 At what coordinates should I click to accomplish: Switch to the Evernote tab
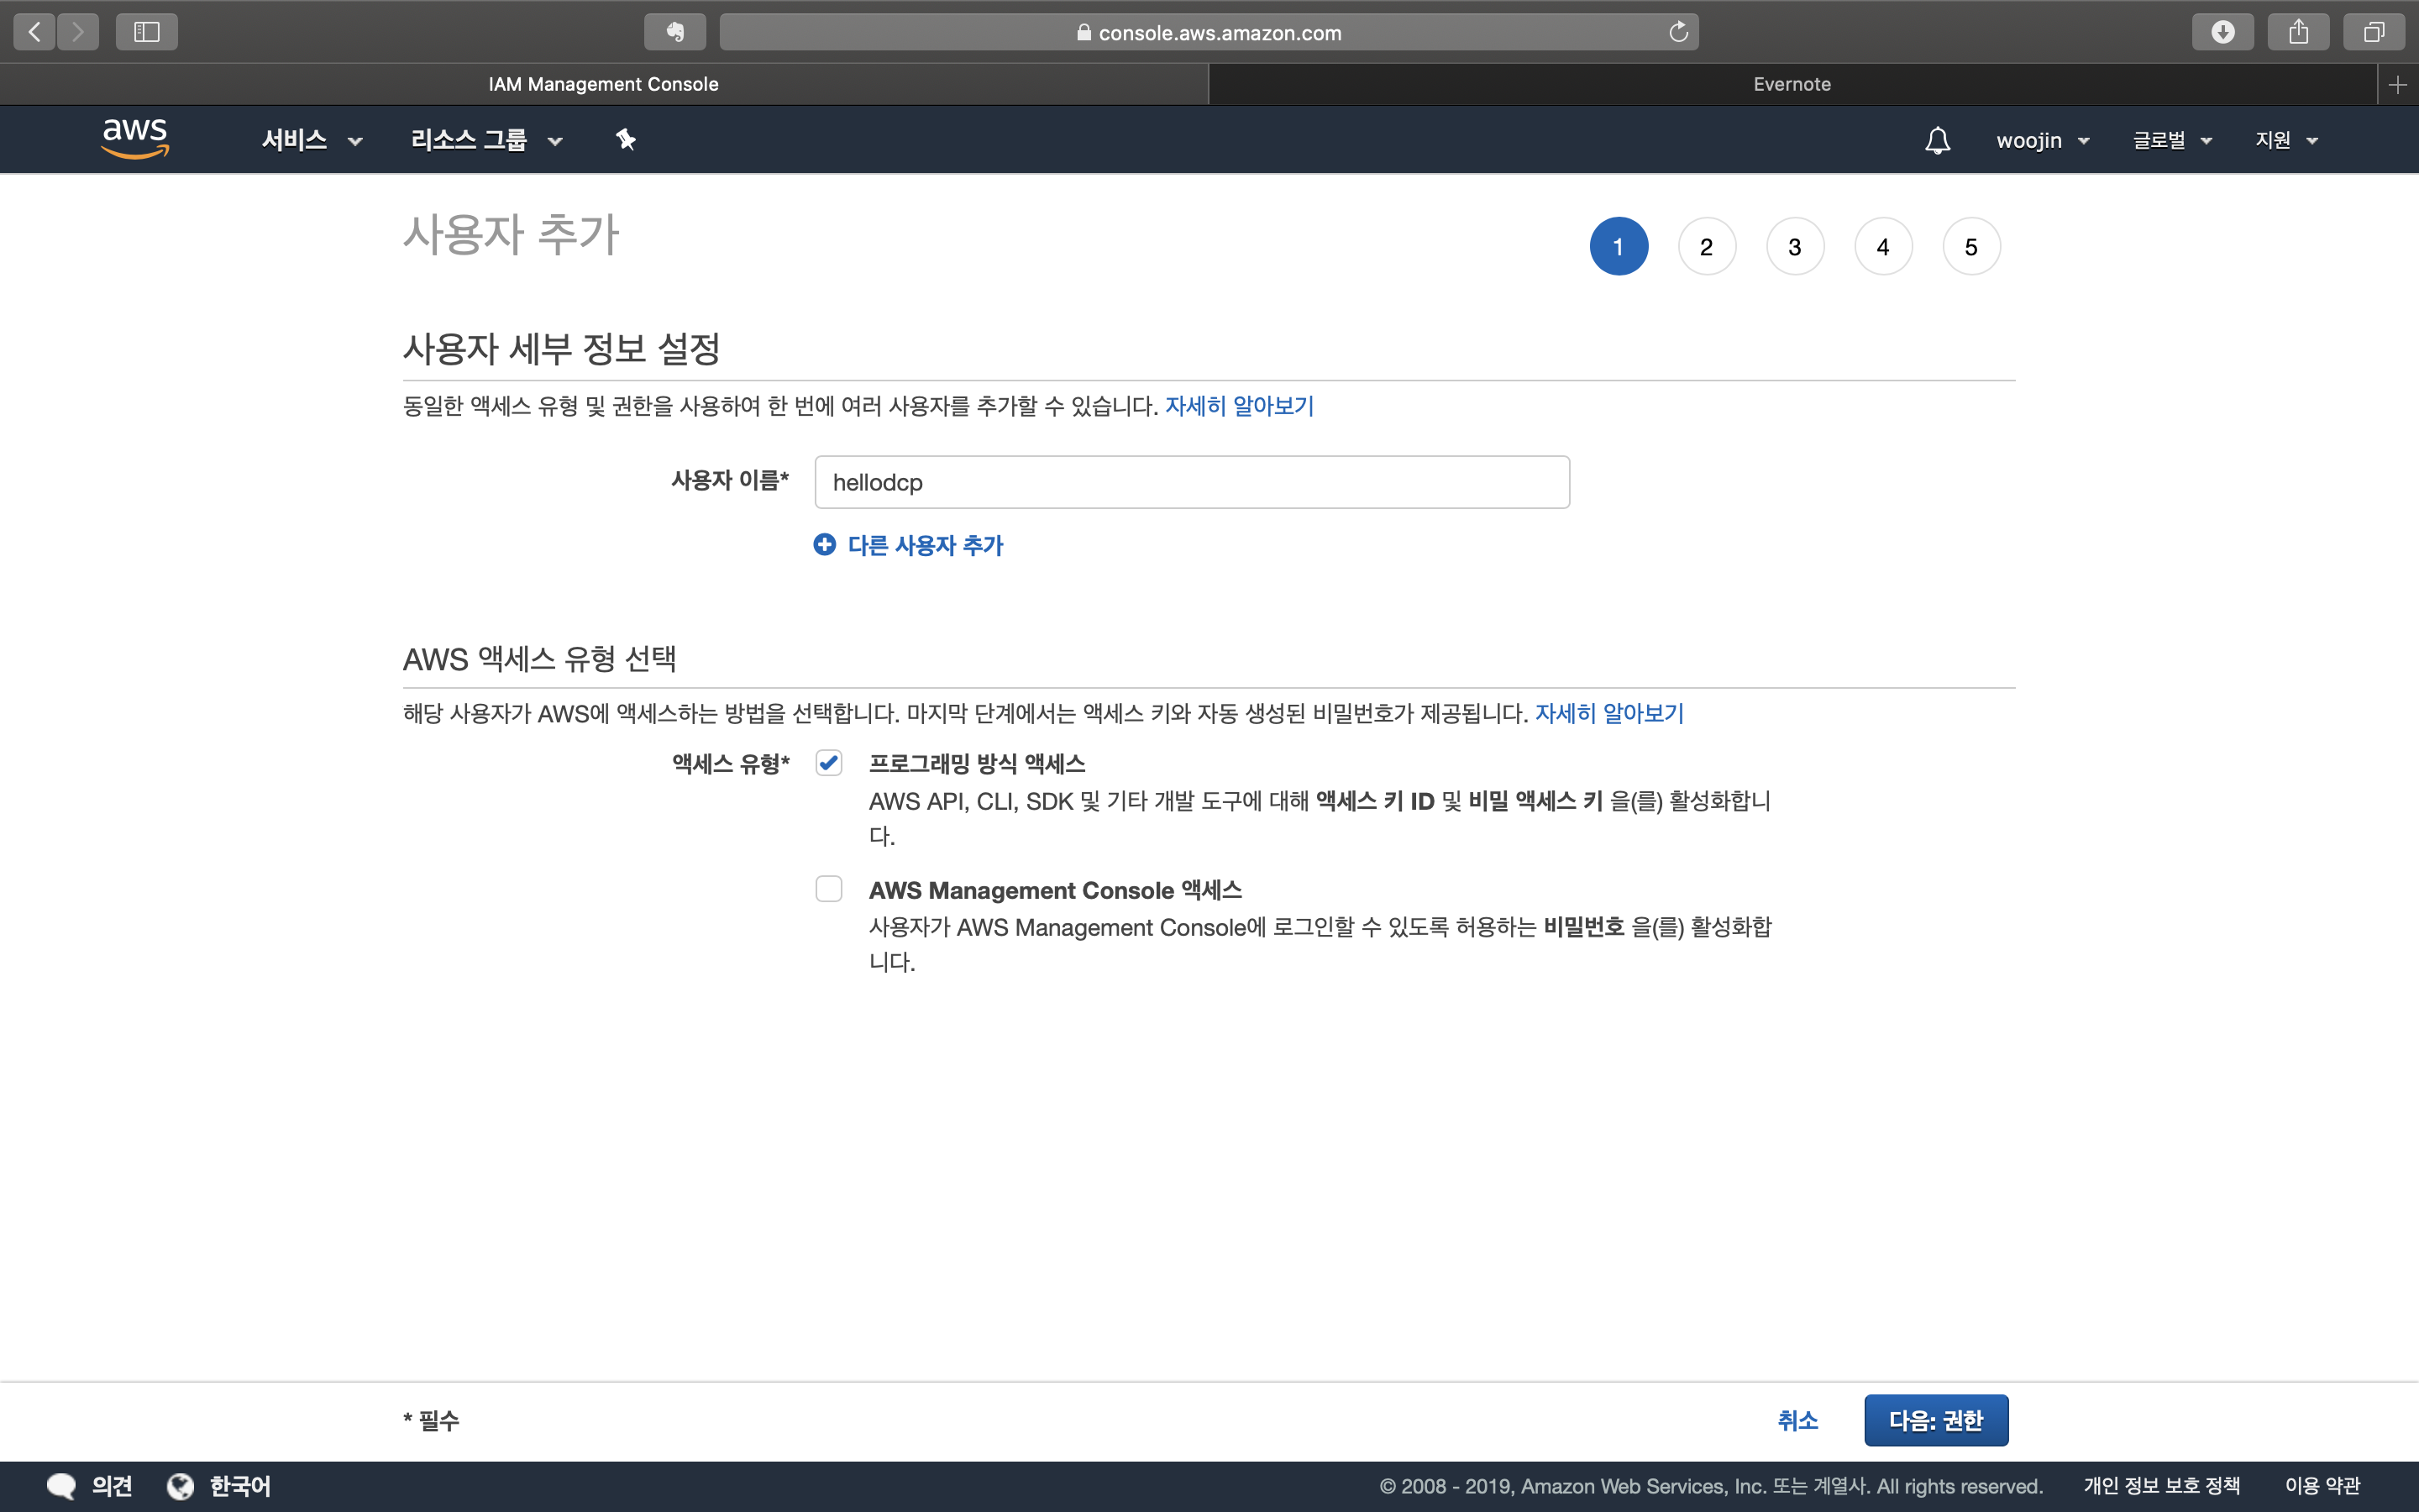coord(1792,85)
